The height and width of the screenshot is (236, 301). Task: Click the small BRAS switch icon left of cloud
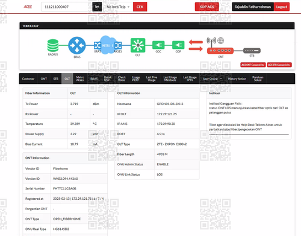click(x=98, y=45)
